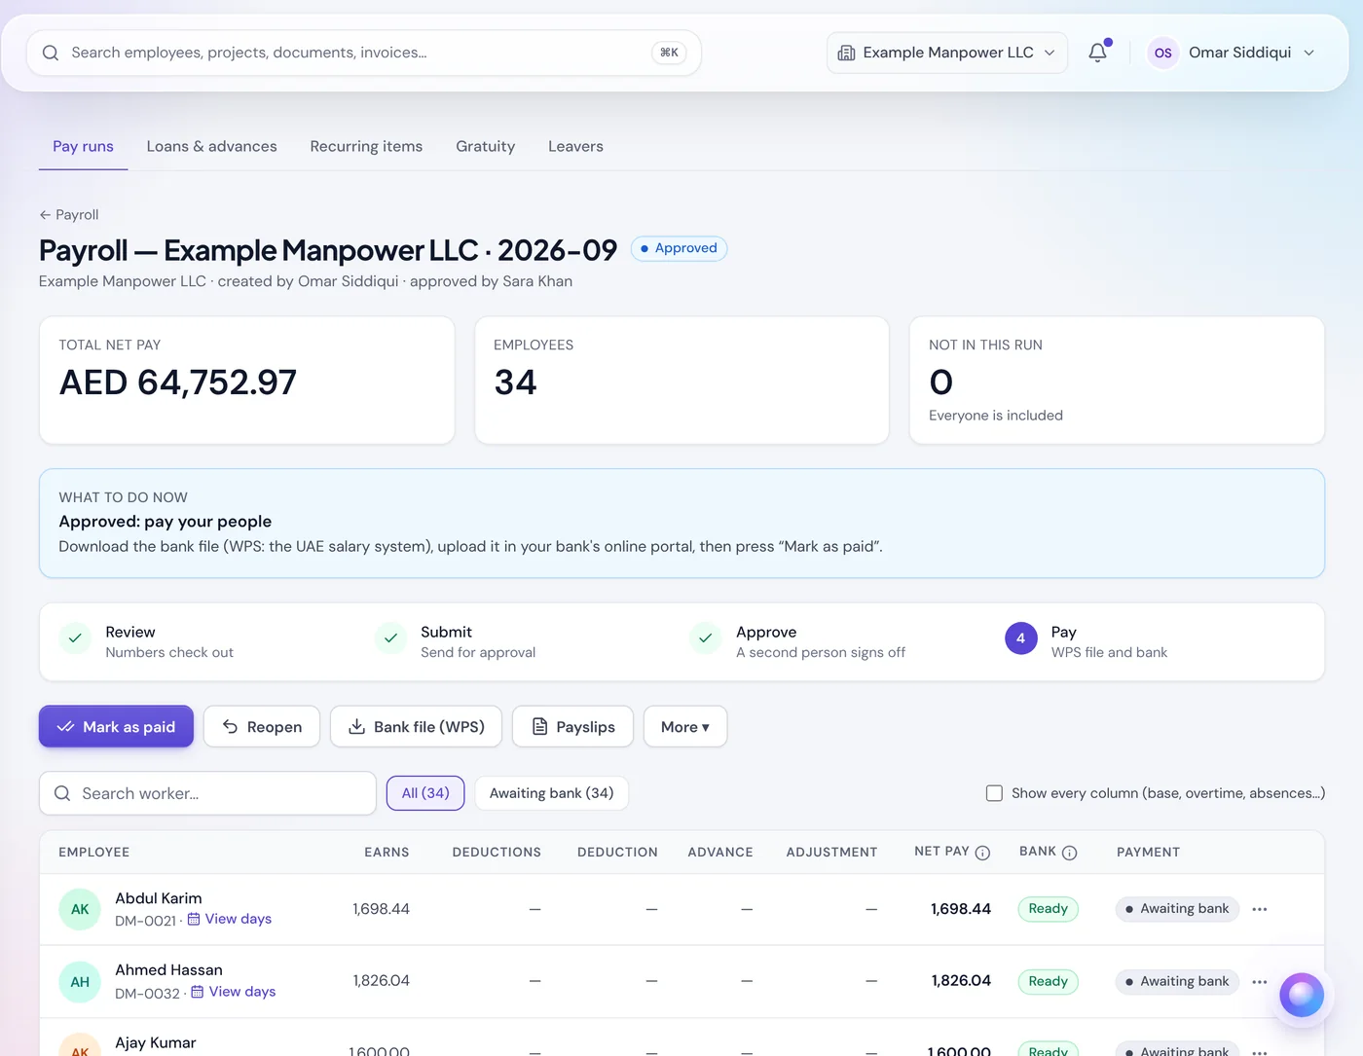Click Ready badge in Ahmed Hassan's row

tap(1048, 982)
